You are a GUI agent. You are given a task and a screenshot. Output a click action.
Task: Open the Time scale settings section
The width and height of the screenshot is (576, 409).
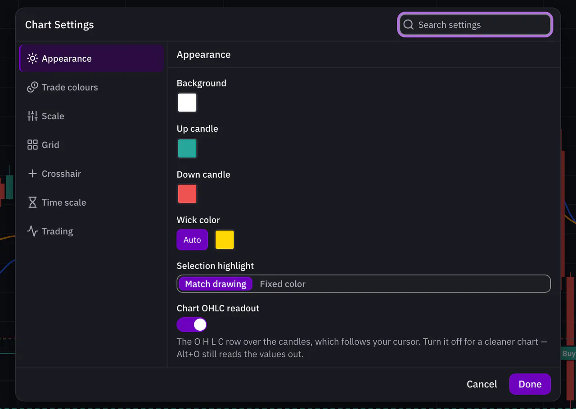click(x=91, y=202)
